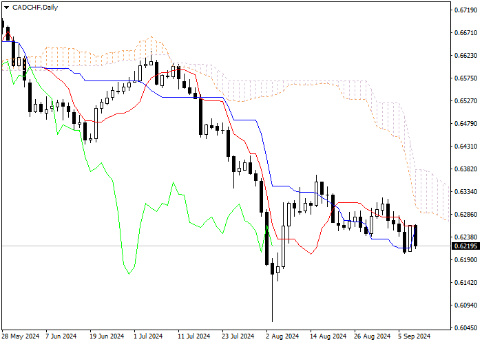This screenshot has width=482, height=344.
Task: Select the CADCHF,Daily chart title
Action: pos(35,8)
